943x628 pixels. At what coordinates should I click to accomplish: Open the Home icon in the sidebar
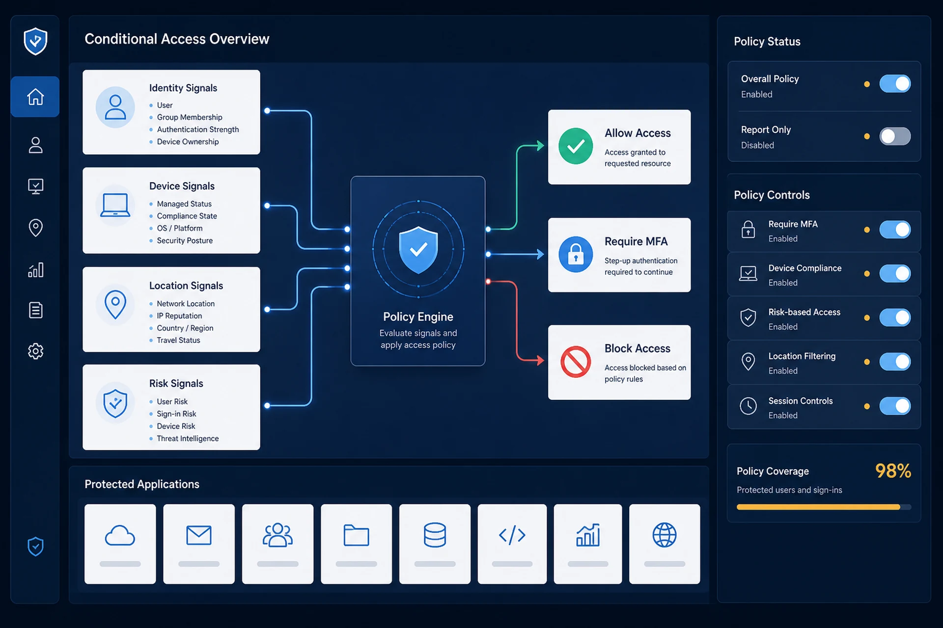[x=35, y=97]
